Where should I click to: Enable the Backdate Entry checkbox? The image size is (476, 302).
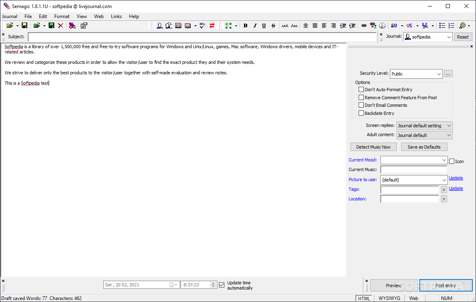pyautogui.click(x=361, y=113)
